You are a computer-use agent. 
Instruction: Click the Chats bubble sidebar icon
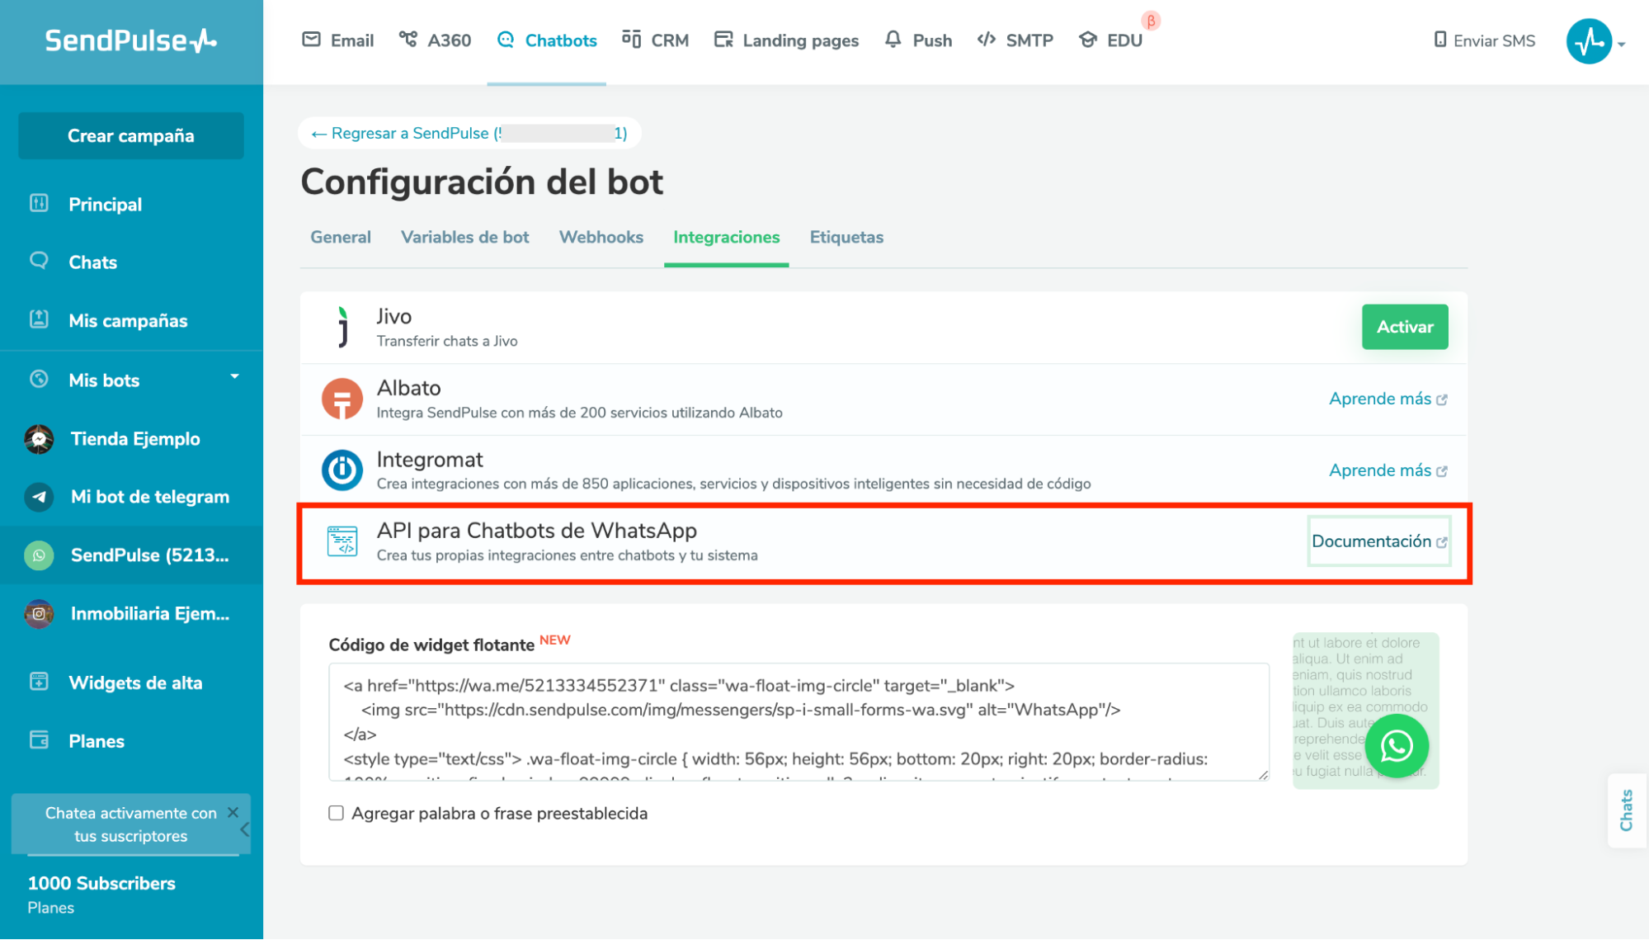point(39,261)
